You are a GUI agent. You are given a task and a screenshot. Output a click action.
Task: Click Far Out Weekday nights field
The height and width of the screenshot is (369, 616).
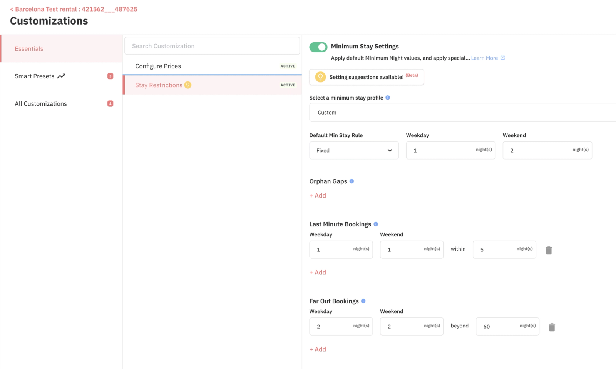click(x=341, y=326)
